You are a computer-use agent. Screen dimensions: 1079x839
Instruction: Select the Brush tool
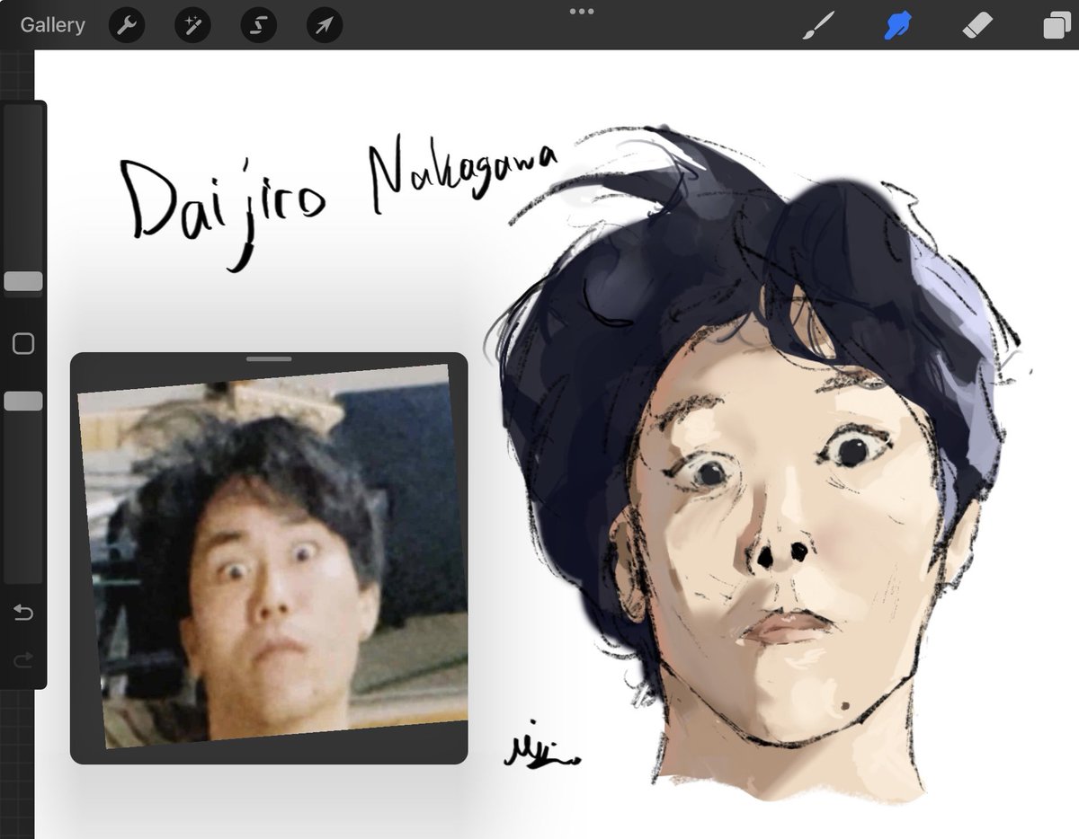pyautogui.click(x=819, y=26)
